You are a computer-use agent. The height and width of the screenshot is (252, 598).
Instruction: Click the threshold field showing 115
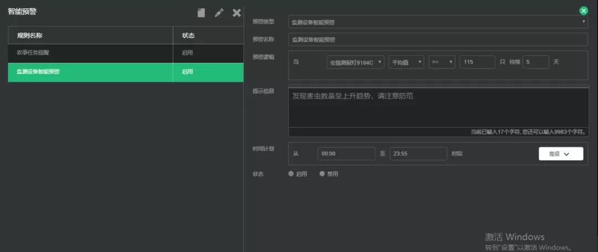pyautogui.click(x=477, y=62)
